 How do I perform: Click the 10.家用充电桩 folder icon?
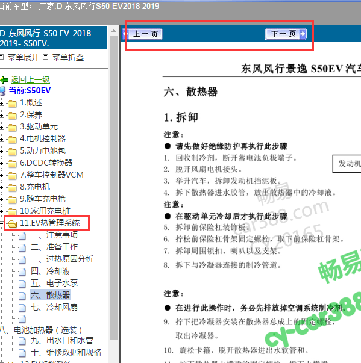pos(12,211)
